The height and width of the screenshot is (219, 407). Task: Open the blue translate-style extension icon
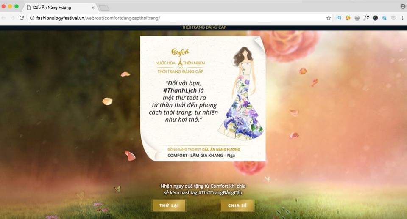385,18
